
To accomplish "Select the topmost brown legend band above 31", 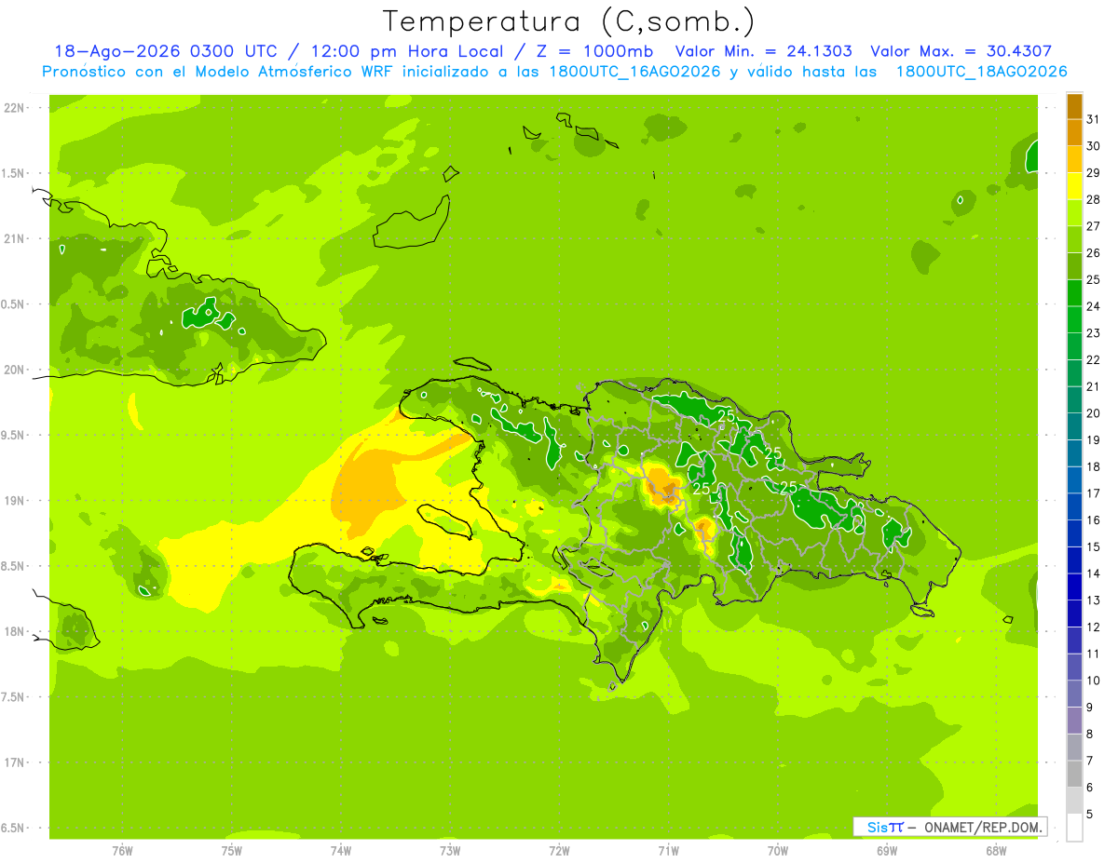I will tap(1074, 106).
